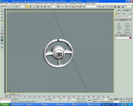Image resolution: width=133 pixels, height=106 pixels.
Task: Enable the AutoGrid checkbox
Action: 119,22
